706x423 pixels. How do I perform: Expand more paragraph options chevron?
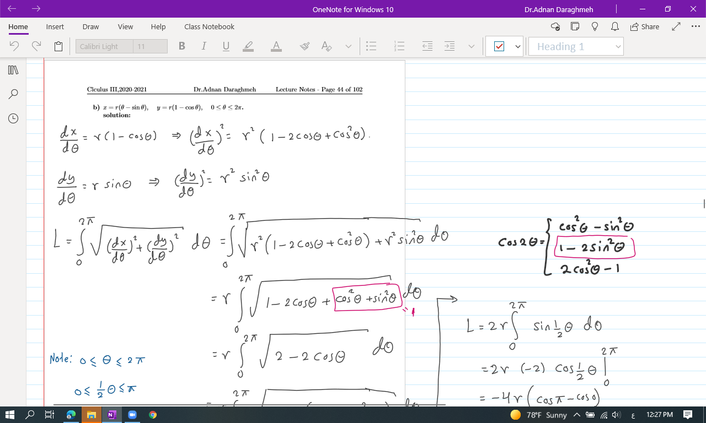tap(472, 47)
